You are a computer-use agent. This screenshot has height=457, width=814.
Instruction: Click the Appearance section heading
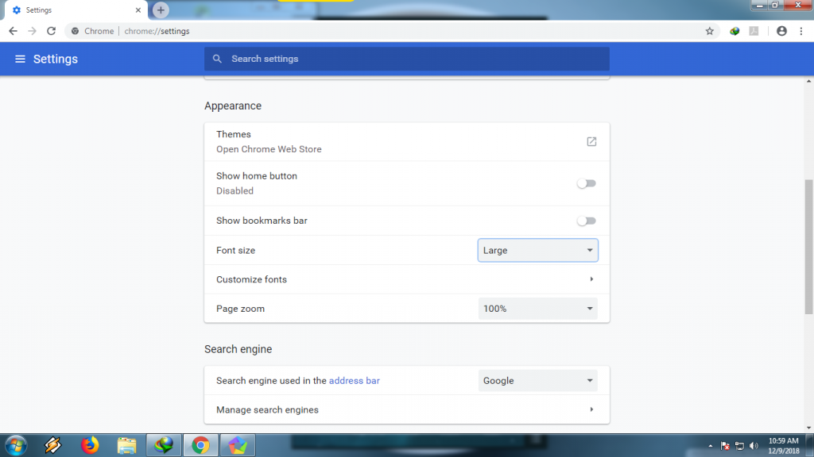click(x=233, y=106)
